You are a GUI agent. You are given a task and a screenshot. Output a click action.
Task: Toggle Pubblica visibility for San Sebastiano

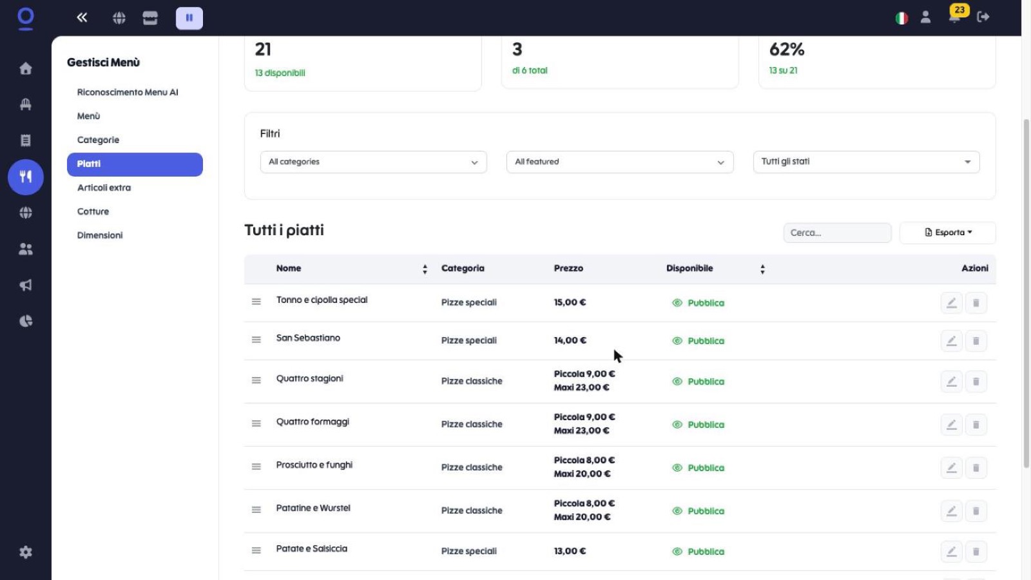698,341
